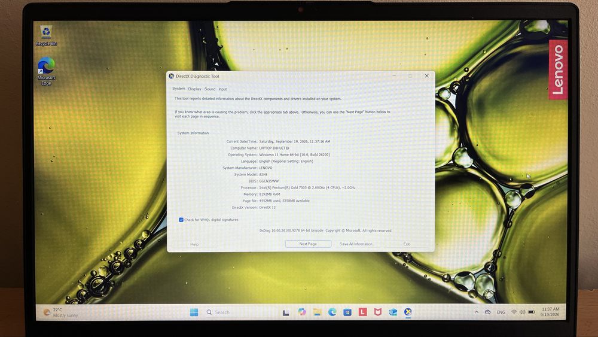Click the Windows 11 Home operating system value
The image size is (598, 337).
294,154
